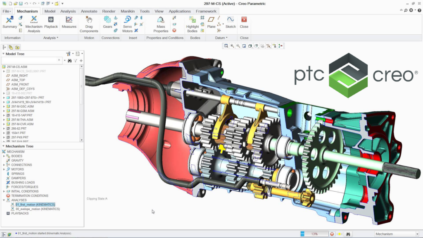Open the Render ribbon tab
Image resolution: width=423 pixels, height=238 pixels.
point(109,11)
